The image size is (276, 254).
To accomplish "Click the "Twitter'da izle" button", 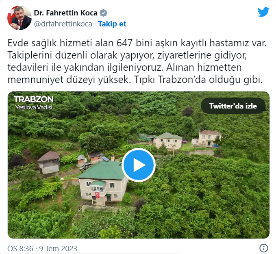I will (x=233, y=106).
